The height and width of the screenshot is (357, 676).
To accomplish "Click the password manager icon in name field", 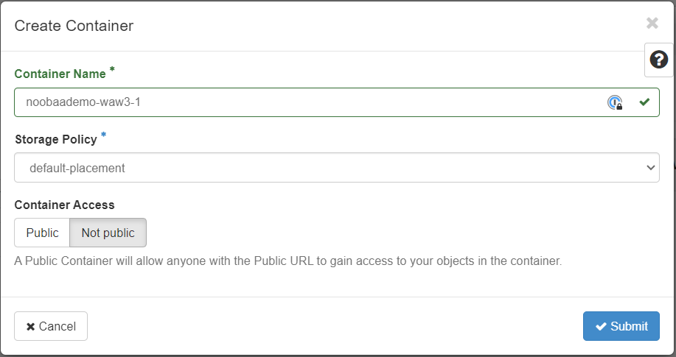I will (614, 102).
